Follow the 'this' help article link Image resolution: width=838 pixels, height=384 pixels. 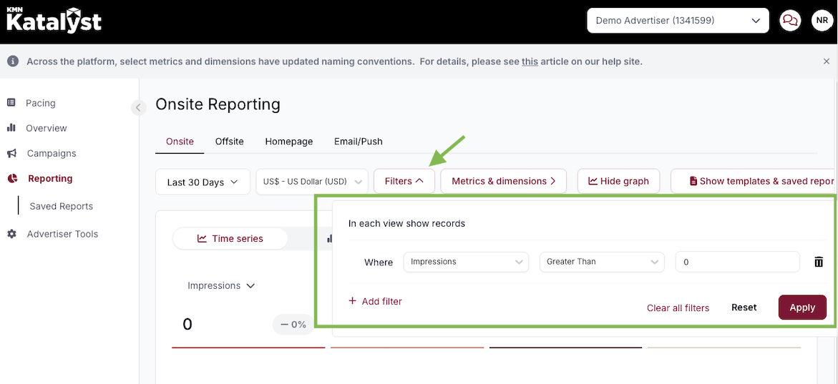(x=530, y=61)
